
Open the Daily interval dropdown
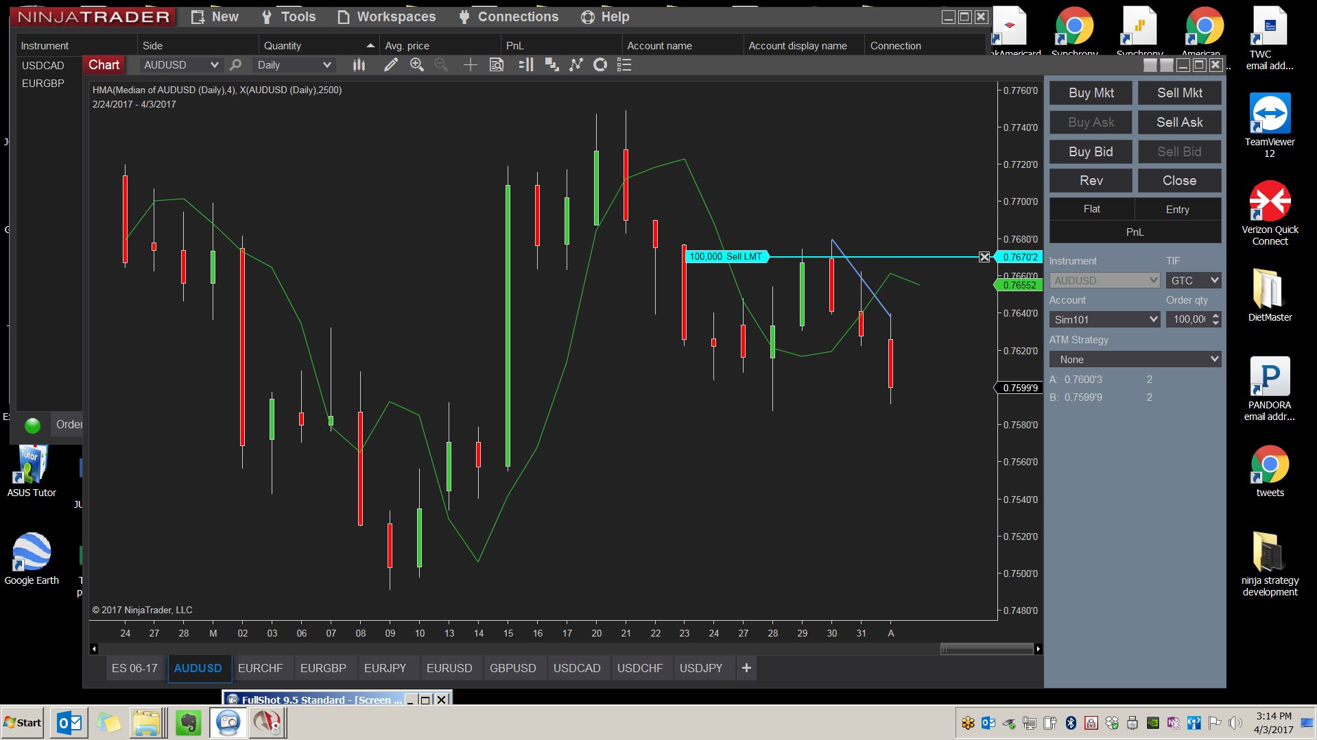coord(327,64)
